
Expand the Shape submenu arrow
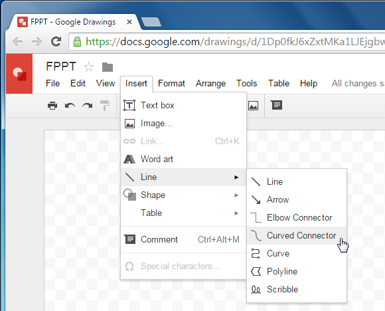(236, 195)
